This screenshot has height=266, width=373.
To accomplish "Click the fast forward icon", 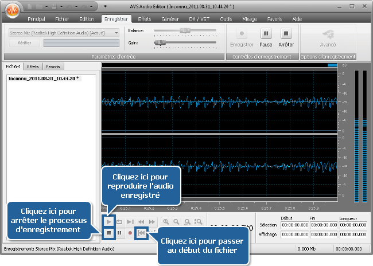I will (152, 221).
